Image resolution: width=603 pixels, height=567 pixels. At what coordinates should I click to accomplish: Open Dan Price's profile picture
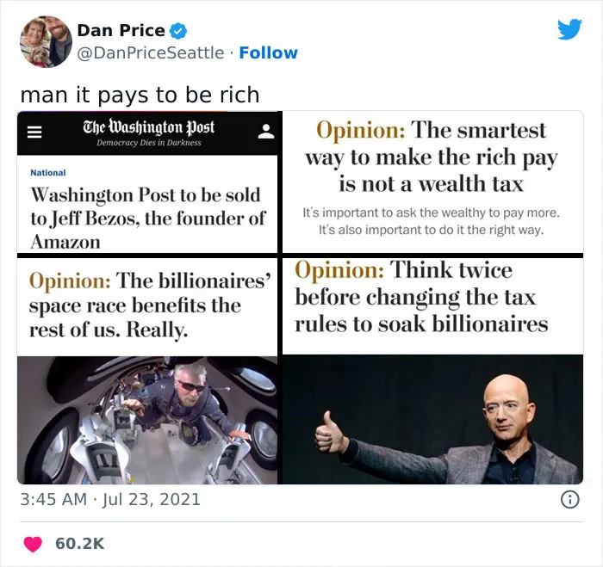(x=46, y=41)
